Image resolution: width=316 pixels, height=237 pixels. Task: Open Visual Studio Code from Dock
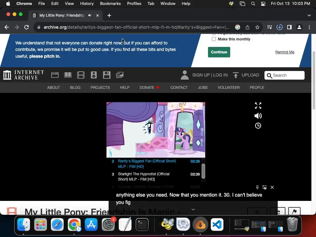coord(217,224)
